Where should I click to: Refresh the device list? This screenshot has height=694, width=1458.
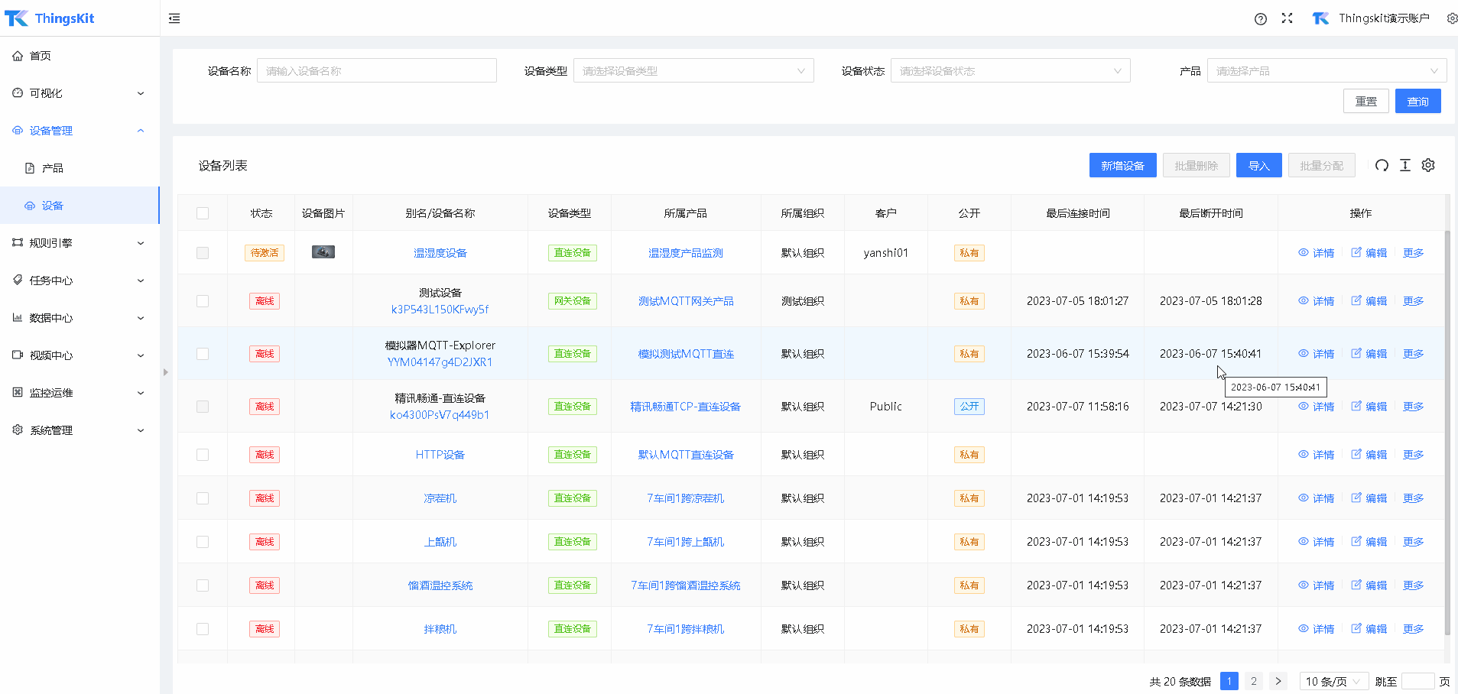point(1382,165)
